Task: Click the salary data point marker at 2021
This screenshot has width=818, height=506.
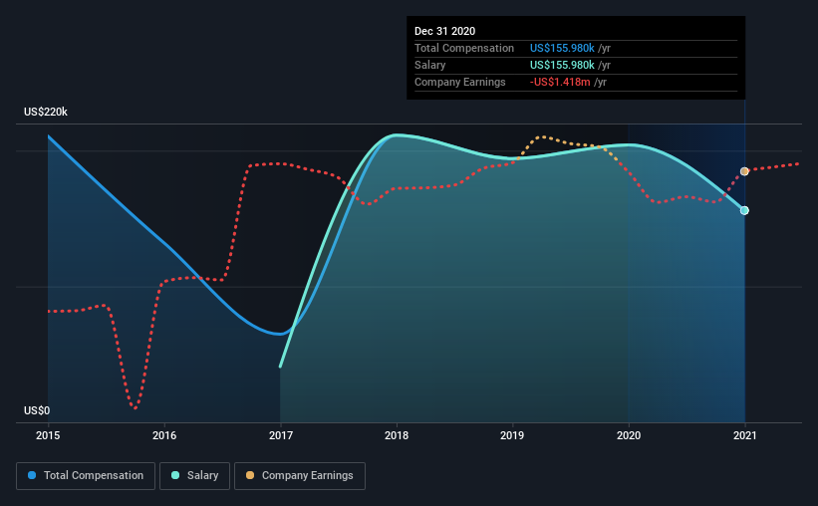Action: pyautogui.click(x=744, y=211)
